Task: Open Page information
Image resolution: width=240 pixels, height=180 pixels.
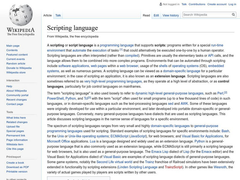Action: (x=17, y=140)
